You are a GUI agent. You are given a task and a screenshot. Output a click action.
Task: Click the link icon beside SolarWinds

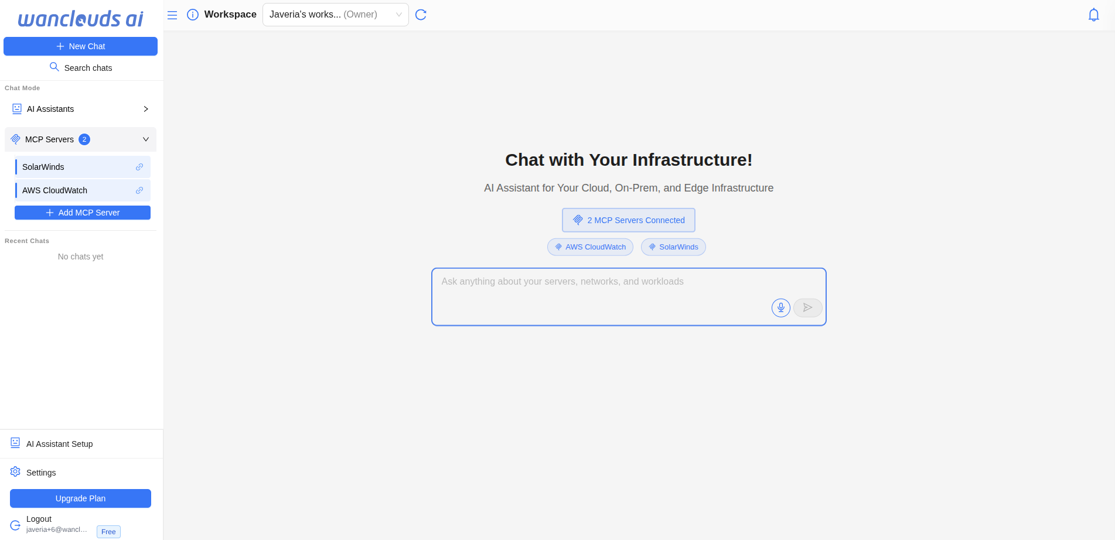tap(139, 167)
